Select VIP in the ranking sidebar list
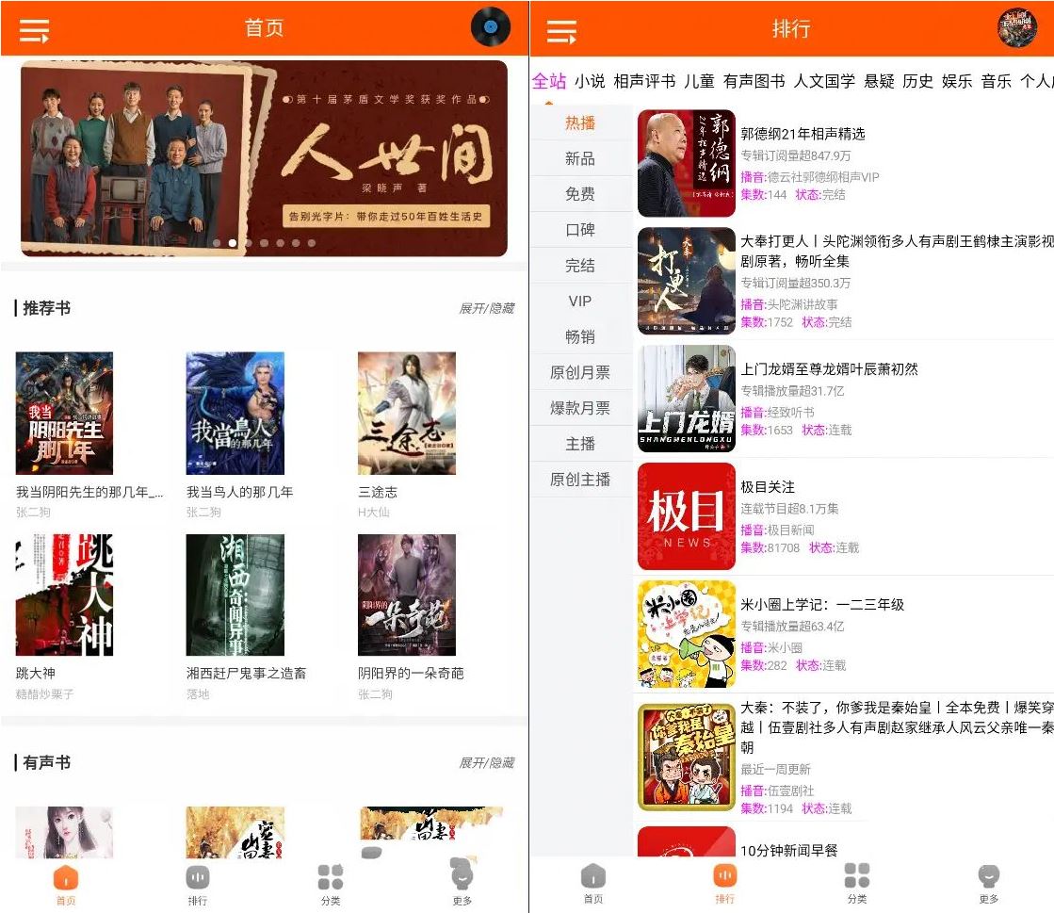The width and height of the screenshot is (1054, 913). point(580,302)
